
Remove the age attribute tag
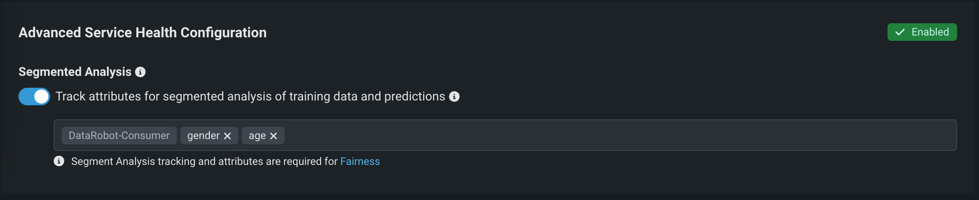pos(274,136)
